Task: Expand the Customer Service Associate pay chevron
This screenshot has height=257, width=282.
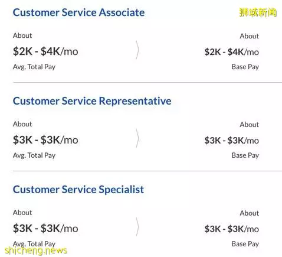Action: coord(137,50)
